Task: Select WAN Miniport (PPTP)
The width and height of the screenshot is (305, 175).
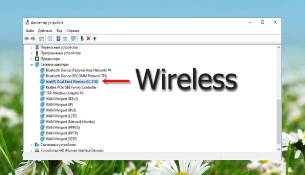Action: (62, 133)
